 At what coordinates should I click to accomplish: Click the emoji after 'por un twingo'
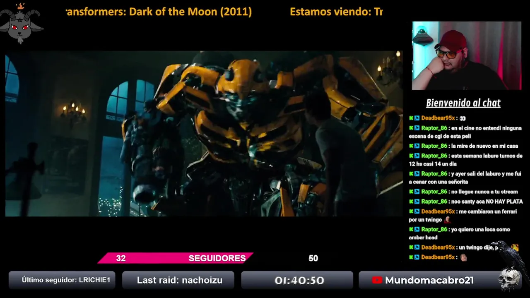click(447, 220)
